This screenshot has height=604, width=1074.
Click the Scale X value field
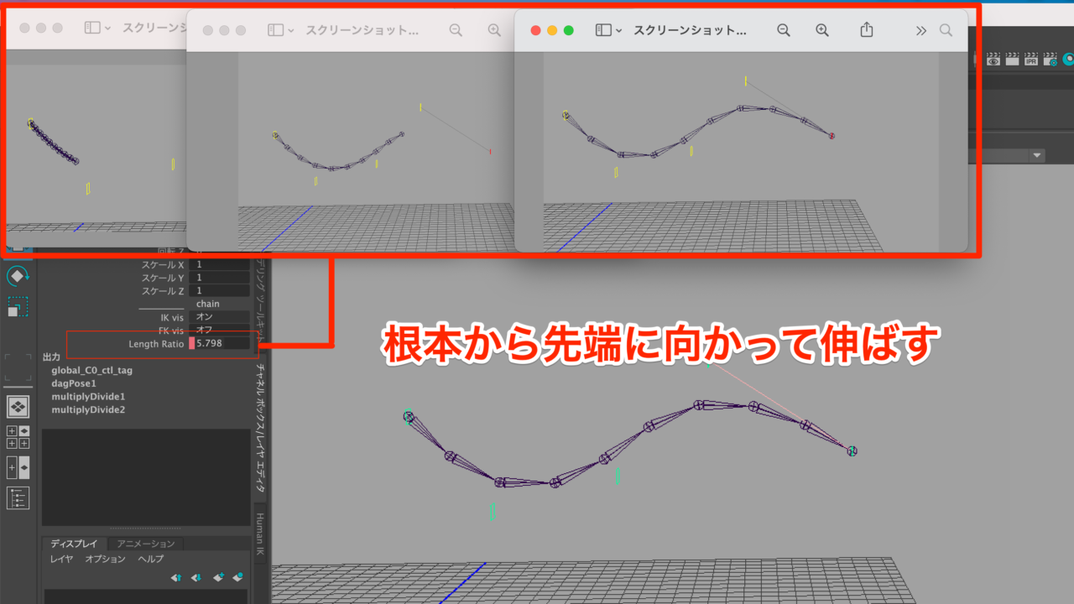click(x=221, y=264)
